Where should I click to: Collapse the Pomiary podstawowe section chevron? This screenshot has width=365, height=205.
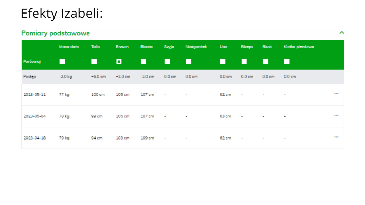[341, 33]
